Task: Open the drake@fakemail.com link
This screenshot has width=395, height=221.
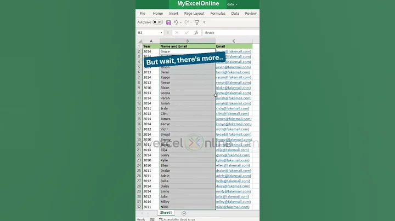Action: (x=233, y=171)
